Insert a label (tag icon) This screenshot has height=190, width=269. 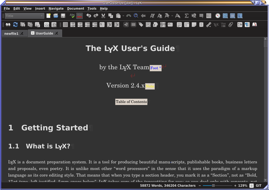[141, 25]
